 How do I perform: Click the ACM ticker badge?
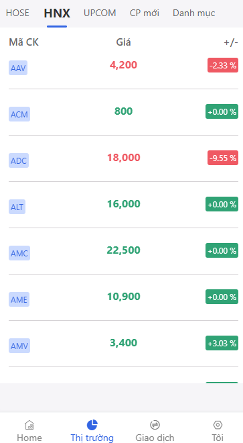tap(19, 114)
